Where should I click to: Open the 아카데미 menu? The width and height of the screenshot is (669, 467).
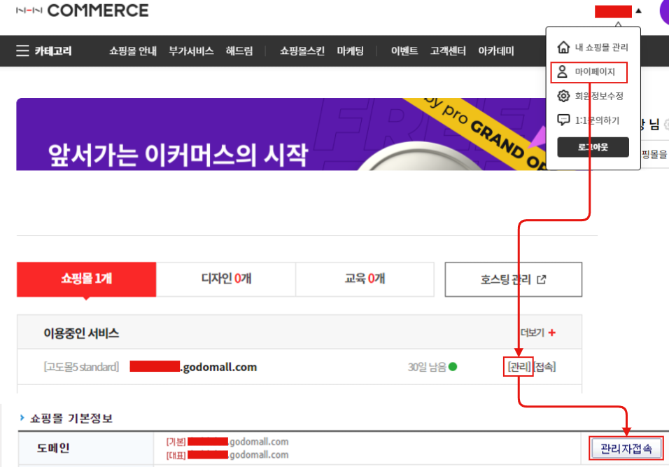click(495, 51)
